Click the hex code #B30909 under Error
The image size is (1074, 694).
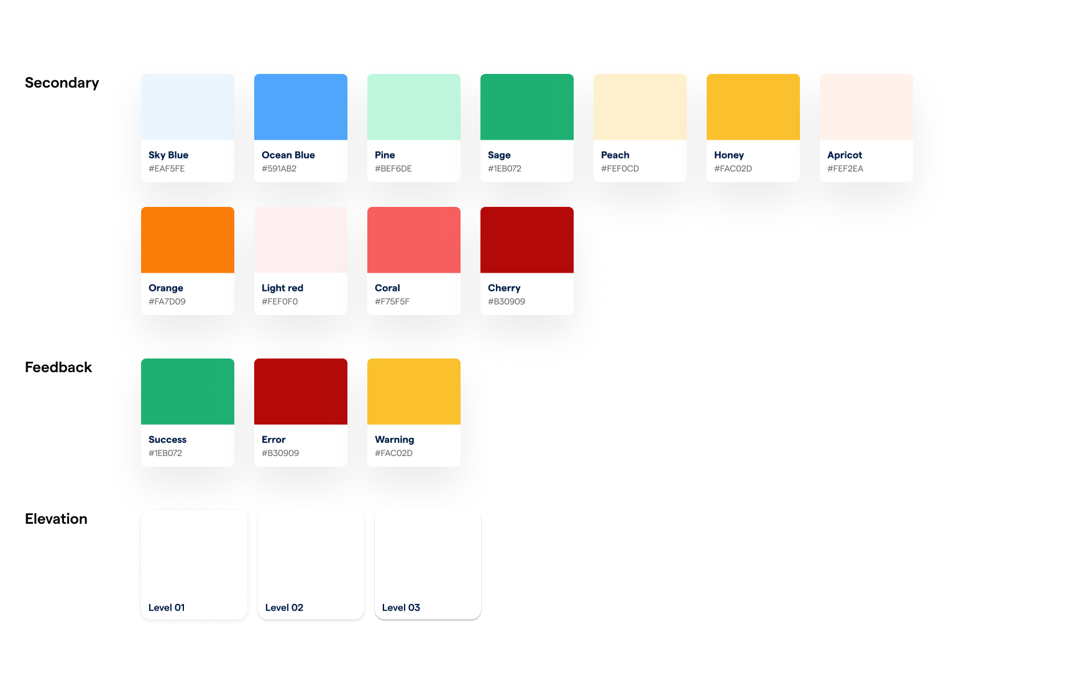(x=281, y=453)
